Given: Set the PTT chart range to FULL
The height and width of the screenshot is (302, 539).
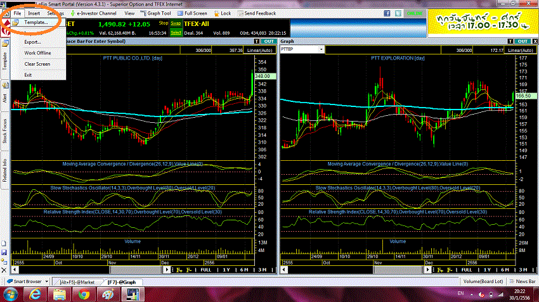Looking at the screenshot, I should click(x=206, y=270).
